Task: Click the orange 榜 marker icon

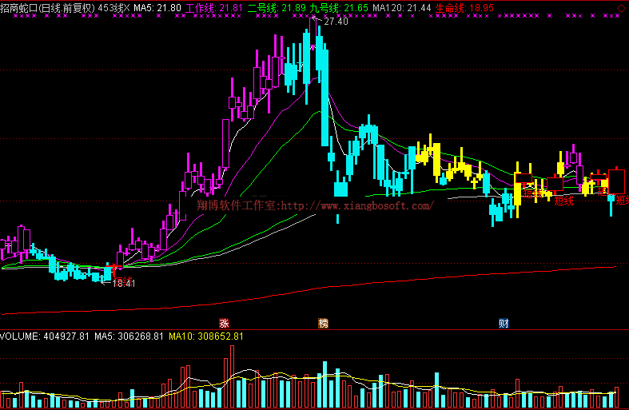Action: (323, 324)
